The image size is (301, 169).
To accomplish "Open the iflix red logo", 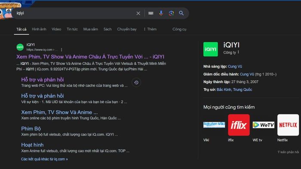I will coord(239,125).
